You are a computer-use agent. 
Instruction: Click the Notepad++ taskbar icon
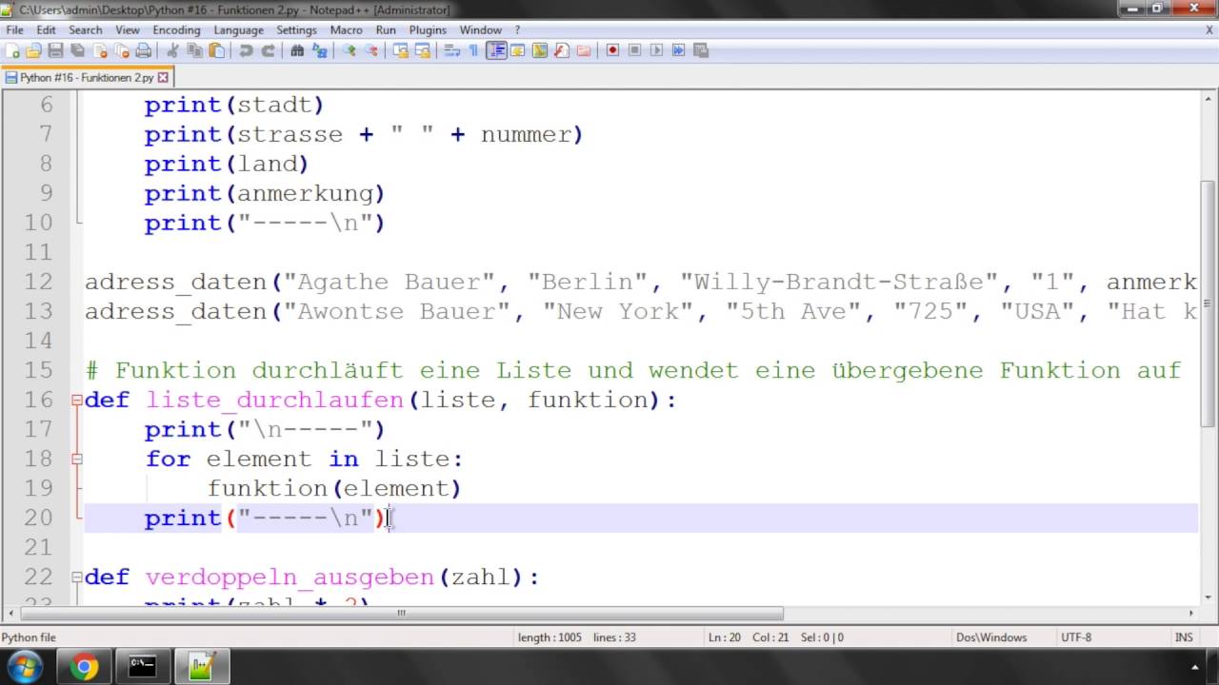[202, 667]
